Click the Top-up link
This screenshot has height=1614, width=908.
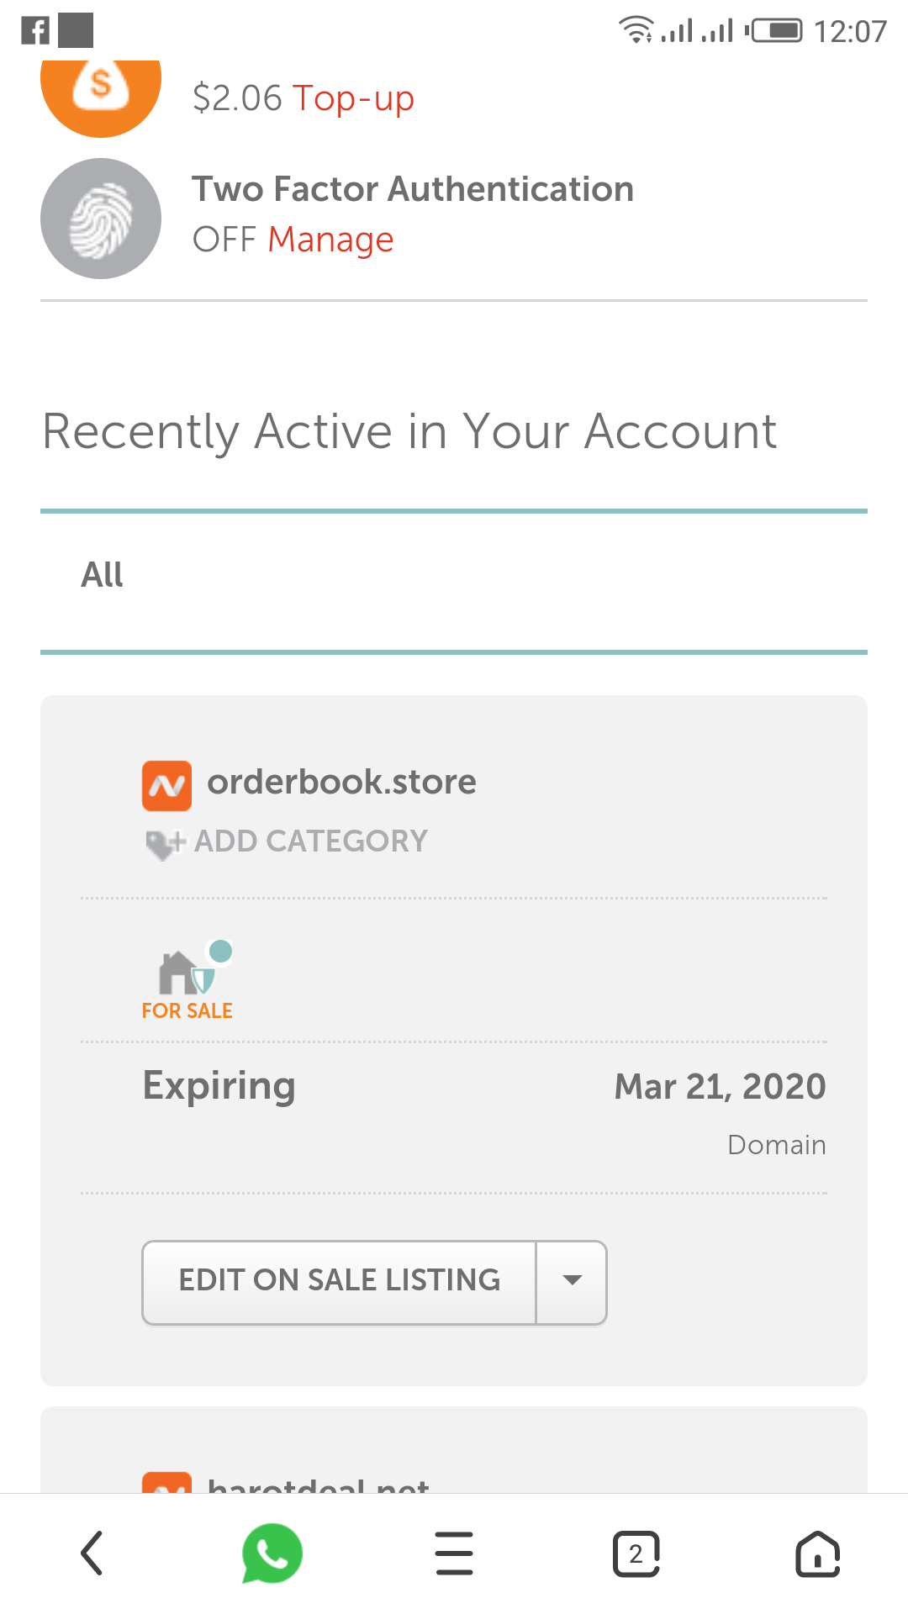[x=353, y=98]
